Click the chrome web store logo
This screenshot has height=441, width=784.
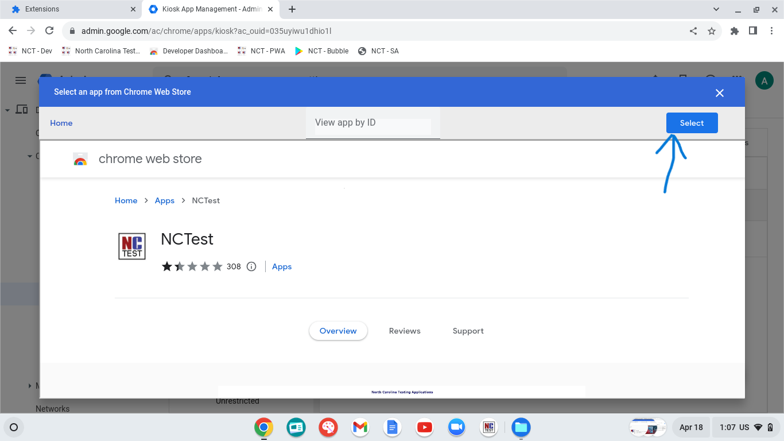pyautogui.click(x=80, y=159)
